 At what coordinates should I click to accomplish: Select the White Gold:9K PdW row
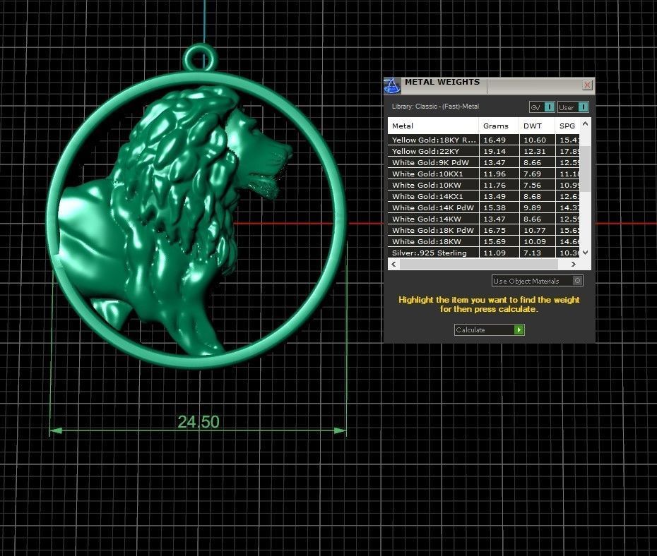pos(484,162)
